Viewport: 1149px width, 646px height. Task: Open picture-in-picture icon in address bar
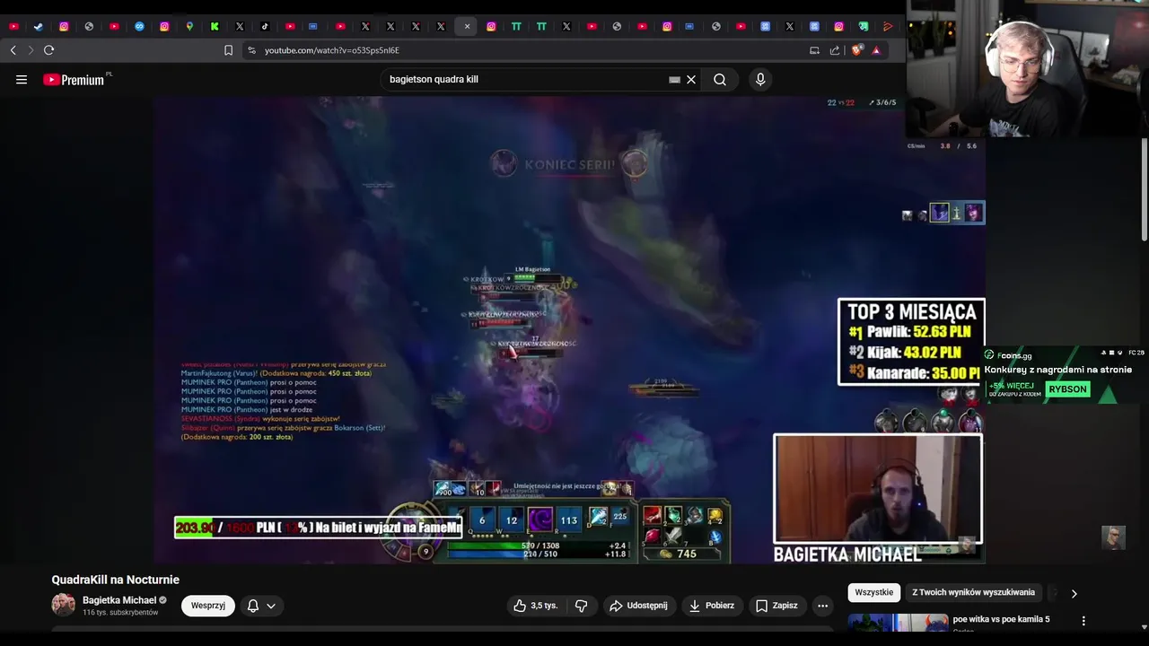point(814,50)
